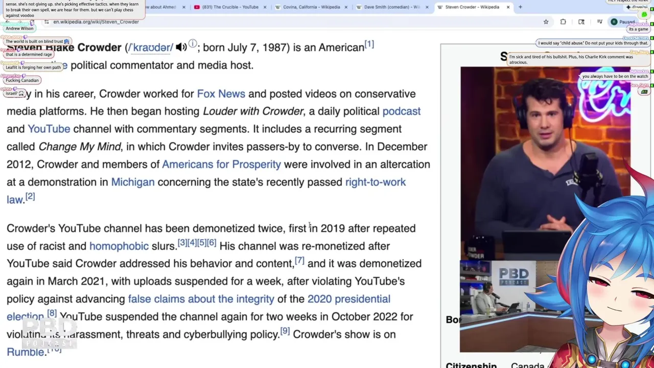654x368 pixels.
Task: Open a new browser tab
Action: click(x=520, y=7)
